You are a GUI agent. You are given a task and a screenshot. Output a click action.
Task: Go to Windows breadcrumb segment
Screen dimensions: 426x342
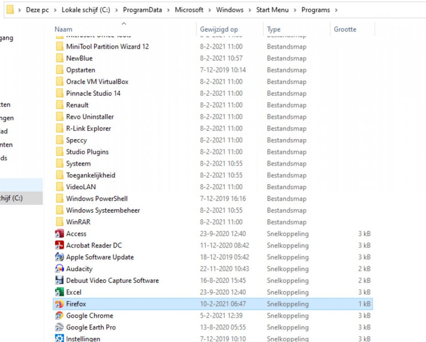tap(229, 10)
